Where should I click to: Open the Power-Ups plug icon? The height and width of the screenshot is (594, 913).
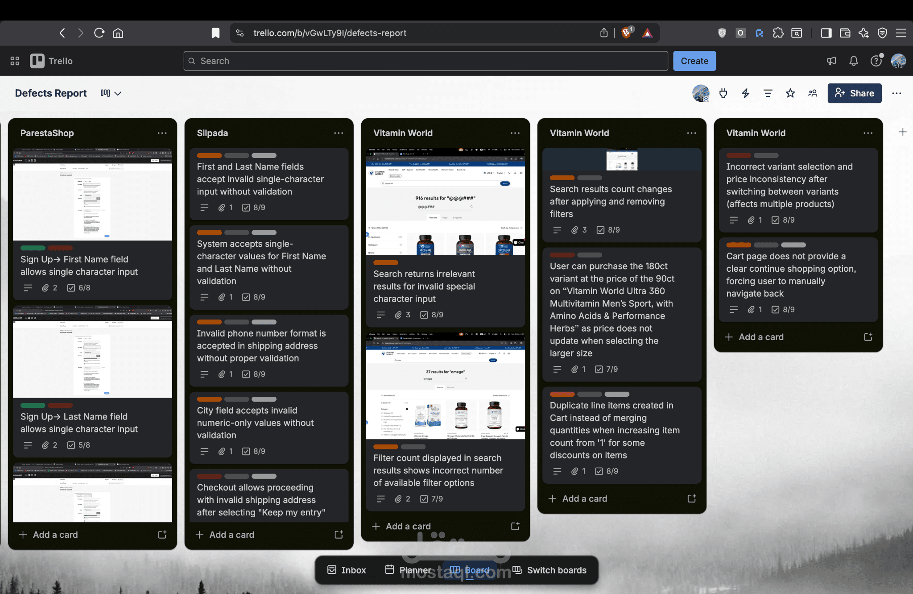pyautogui.click(x=723, y=93)
